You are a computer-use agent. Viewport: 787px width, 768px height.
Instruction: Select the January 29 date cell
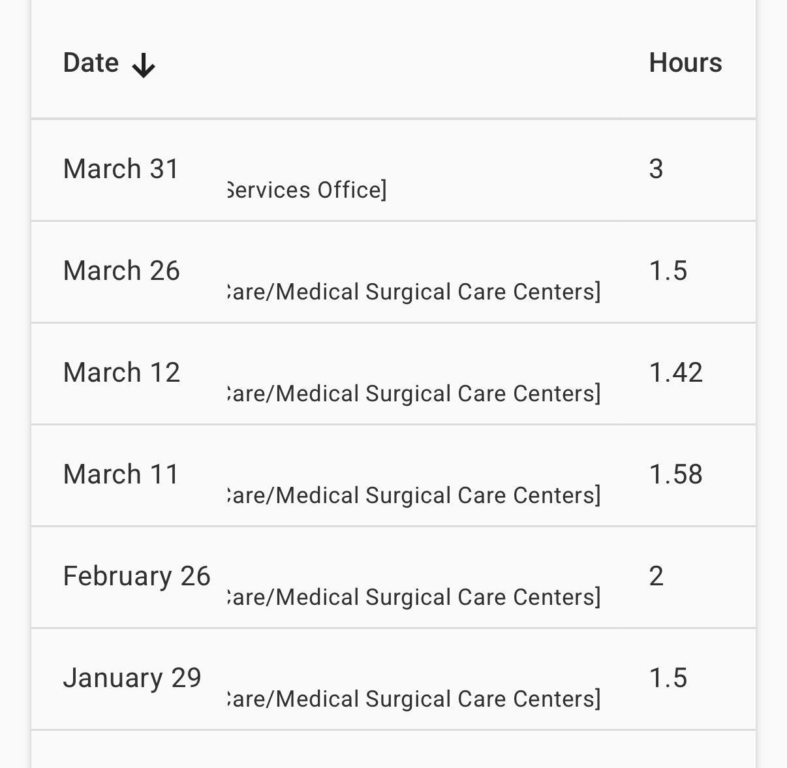(132, 678)
